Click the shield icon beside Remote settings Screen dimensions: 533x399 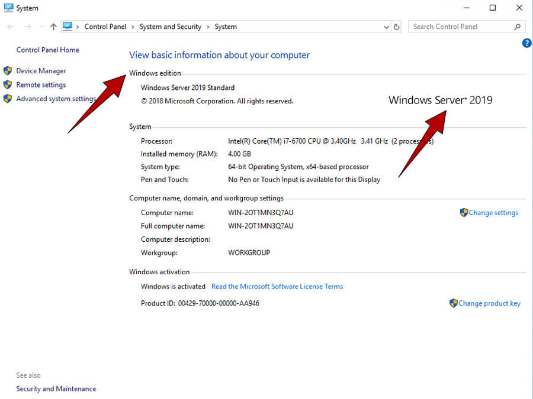(x=8, y=85)
